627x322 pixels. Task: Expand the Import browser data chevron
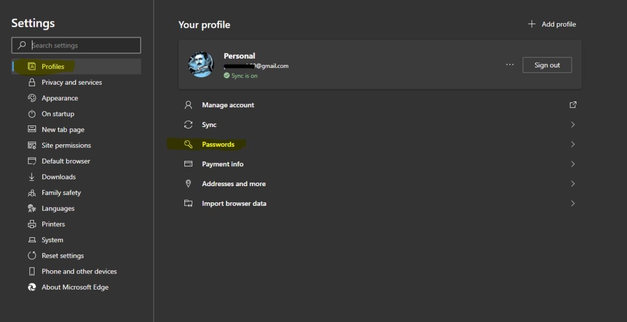pyautogui.click(x=572, y=203)
